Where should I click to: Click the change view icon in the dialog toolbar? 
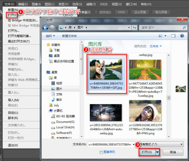click(x=160, y=36)
